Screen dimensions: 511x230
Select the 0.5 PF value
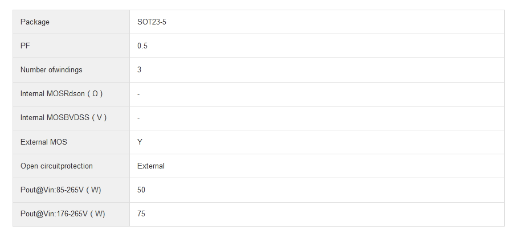click(x=142, y=46)
